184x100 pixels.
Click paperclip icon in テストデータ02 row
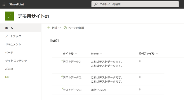point(140,77)
